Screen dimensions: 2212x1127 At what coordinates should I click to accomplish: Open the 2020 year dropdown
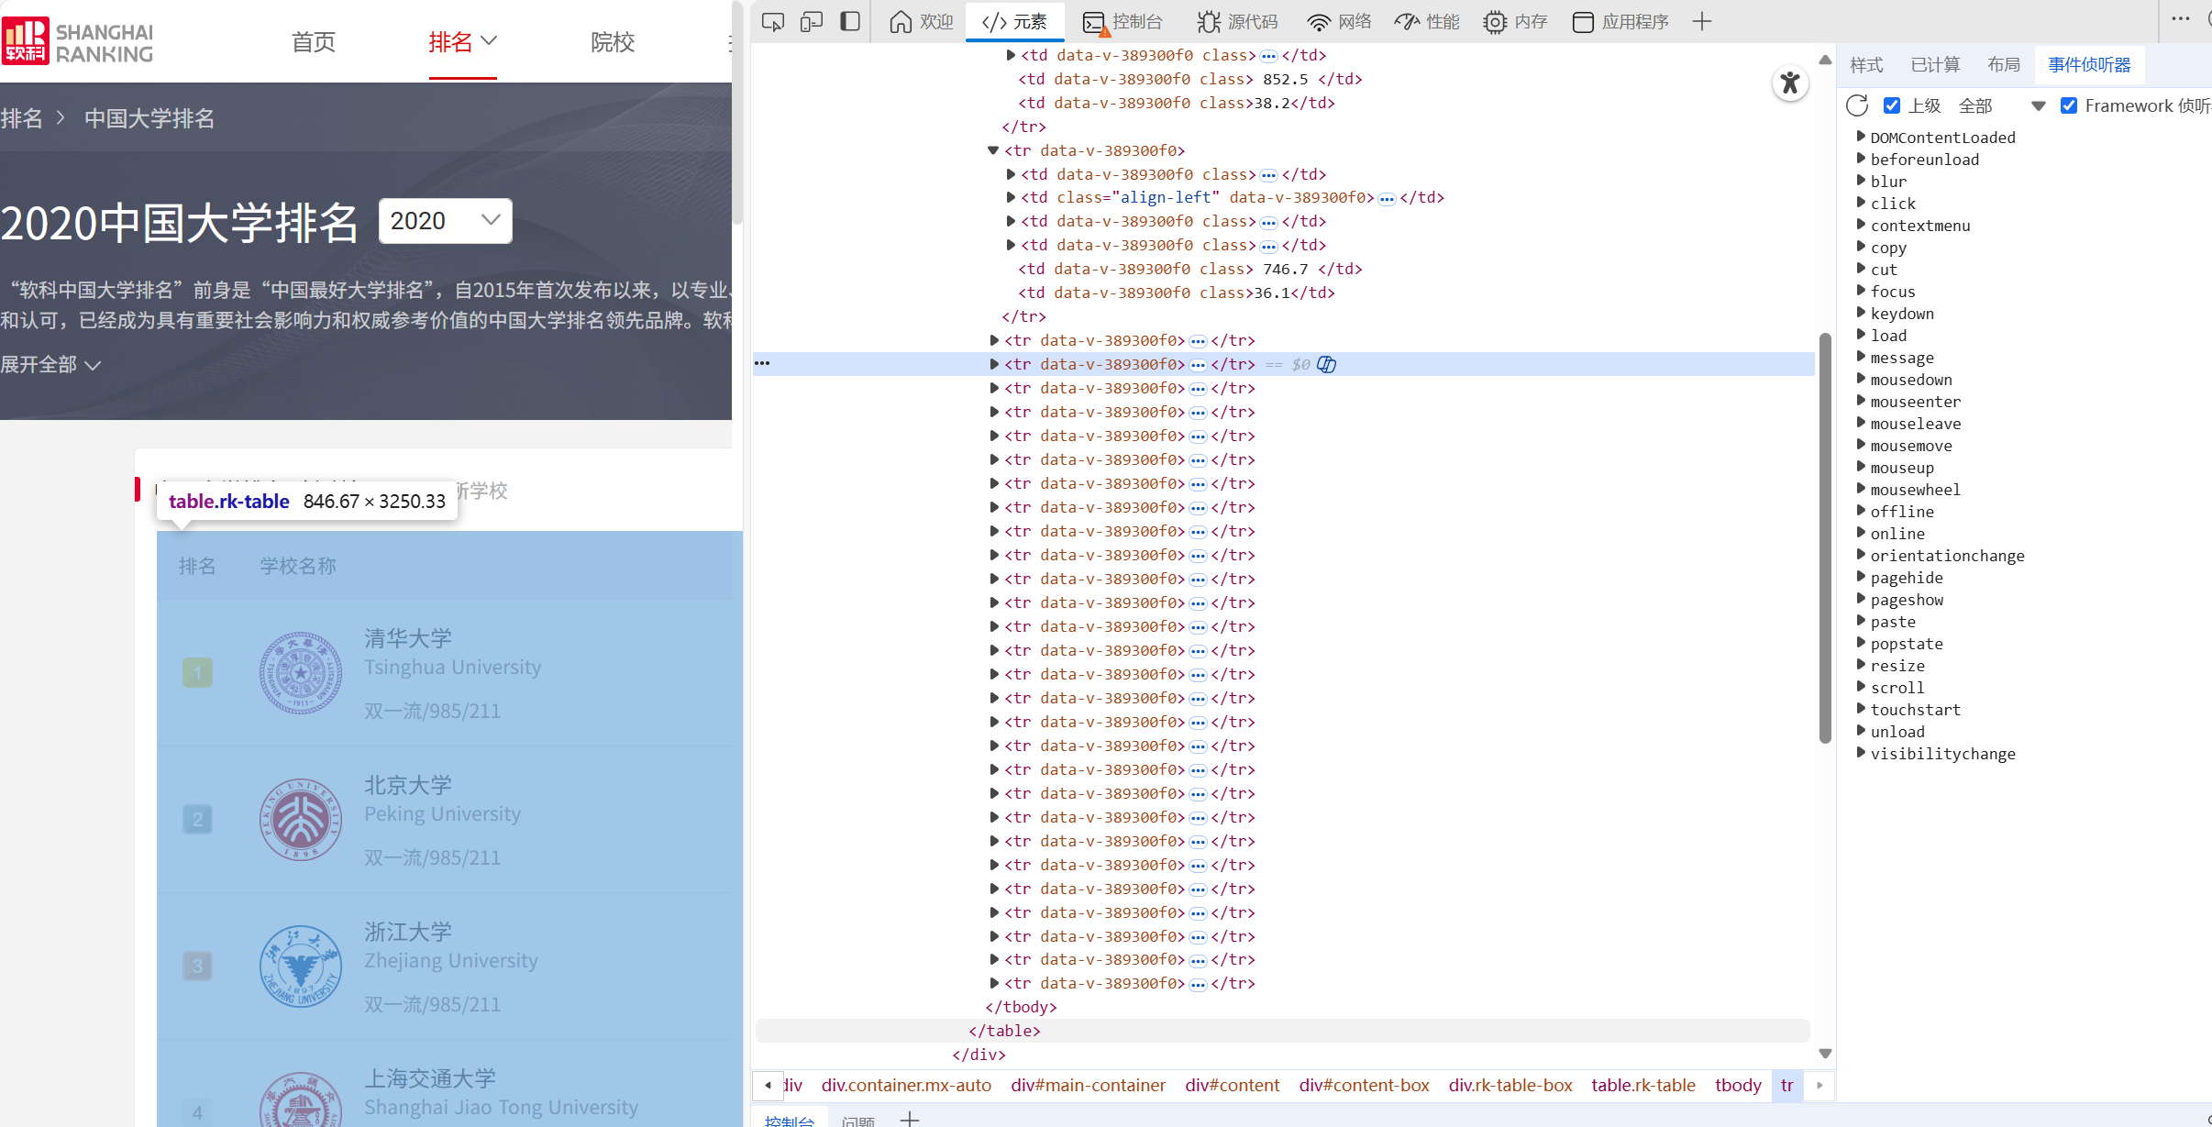pyautogui.click(x=445, y=221)
